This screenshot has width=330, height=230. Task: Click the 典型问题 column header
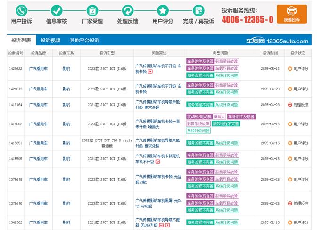coord(220,53)
